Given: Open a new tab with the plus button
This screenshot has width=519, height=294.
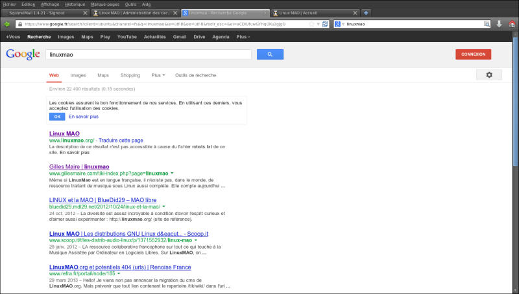Looking at the screenshot, I should click(366, 13).
